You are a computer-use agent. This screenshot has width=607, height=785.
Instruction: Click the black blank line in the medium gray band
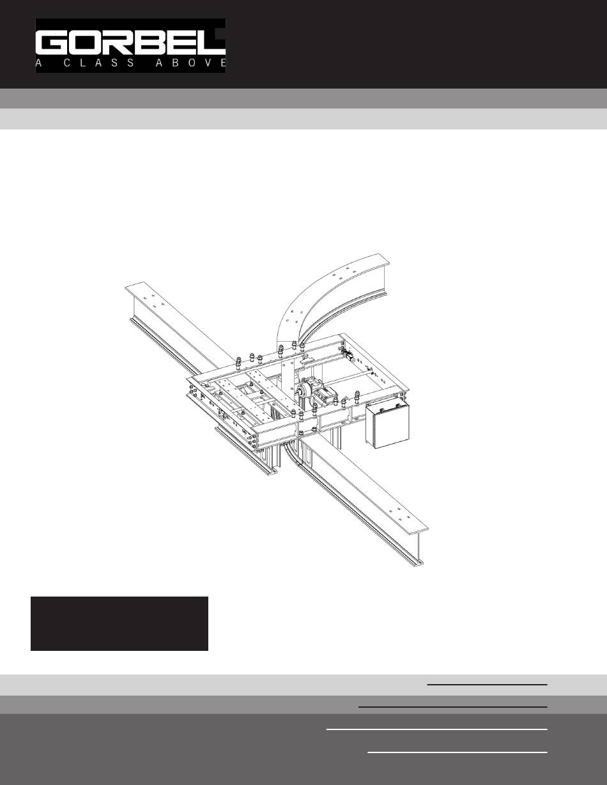(x=453, y=707)
